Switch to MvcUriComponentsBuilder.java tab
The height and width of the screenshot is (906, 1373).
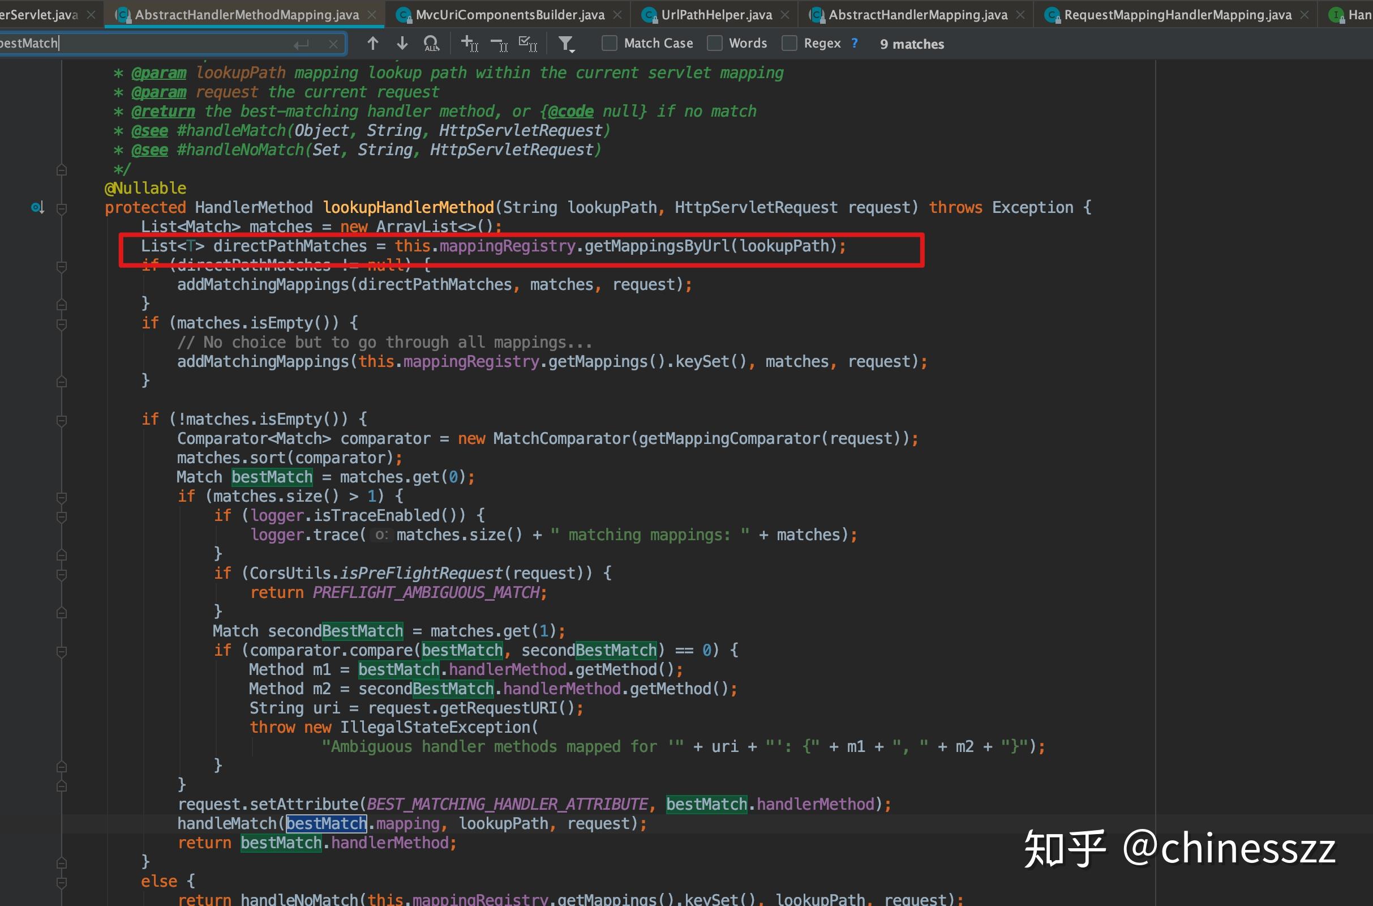point(509,15)
